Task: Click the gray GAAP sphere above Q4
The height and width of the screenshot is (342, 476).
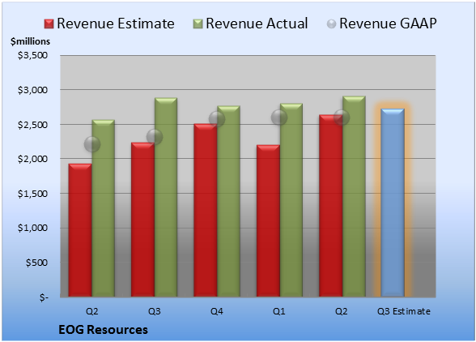Action: 217,119
